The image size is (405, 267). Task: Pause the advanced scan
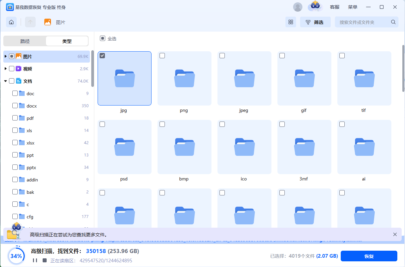[x=35, y=260]
